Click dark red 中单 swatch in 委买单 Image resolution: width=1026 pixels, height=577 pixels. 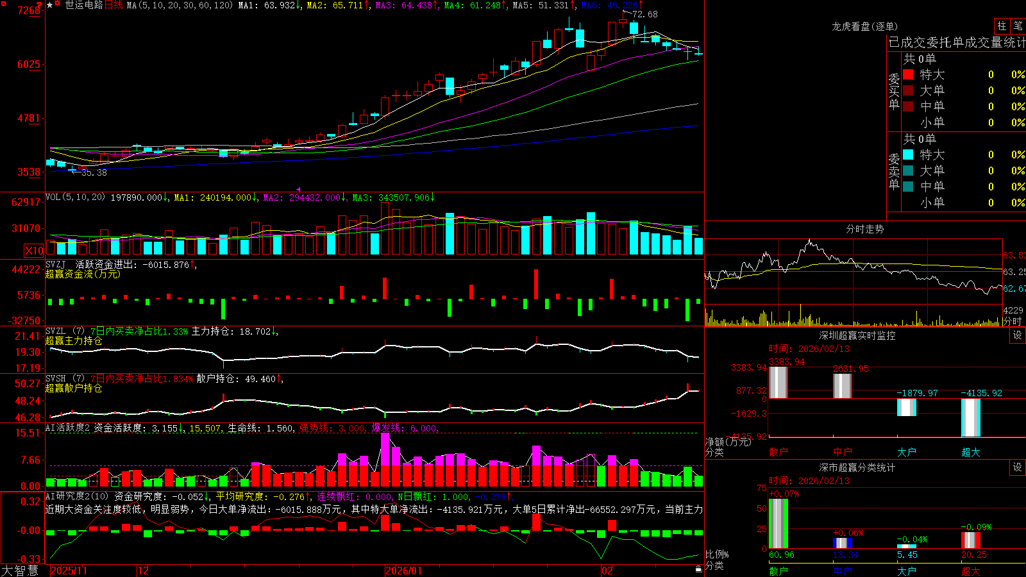click(x=908, y=106)
